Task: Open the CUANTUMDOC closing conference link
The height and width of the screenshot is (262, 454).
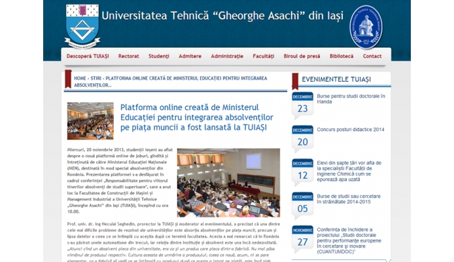Action: coord(349,240)
